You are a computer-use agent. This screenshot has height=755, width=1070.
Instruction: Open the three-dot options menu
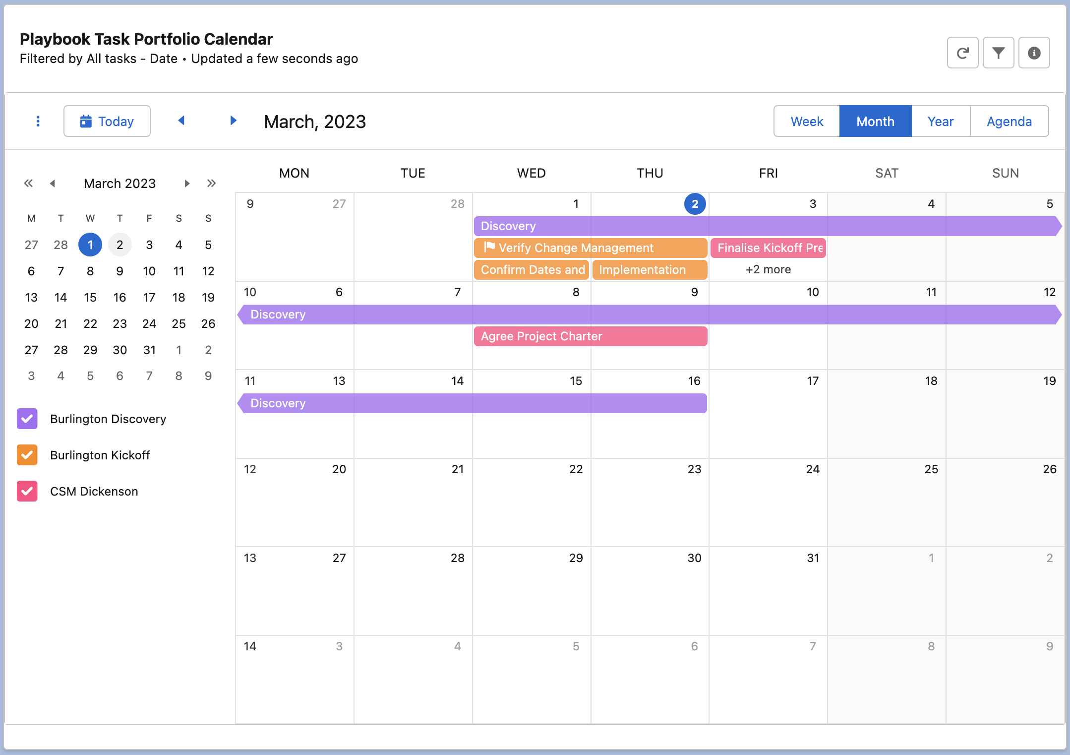(x=38, y=121)
